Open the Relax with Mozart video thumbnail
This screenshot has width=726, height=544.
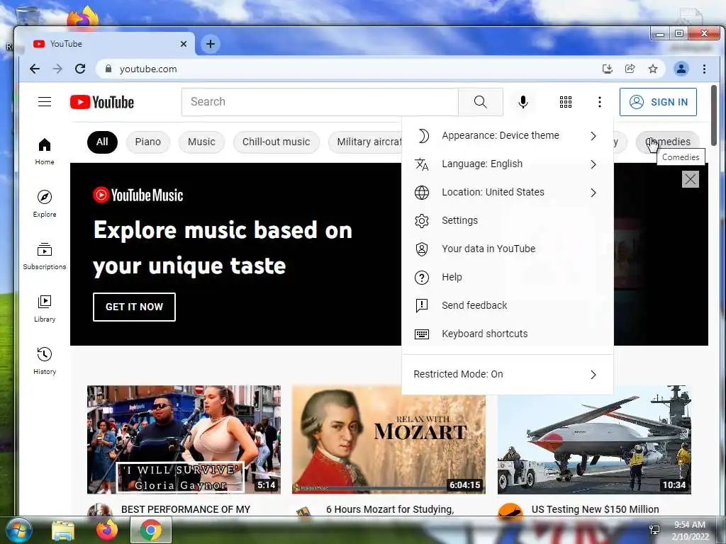(x=389, y=439)
